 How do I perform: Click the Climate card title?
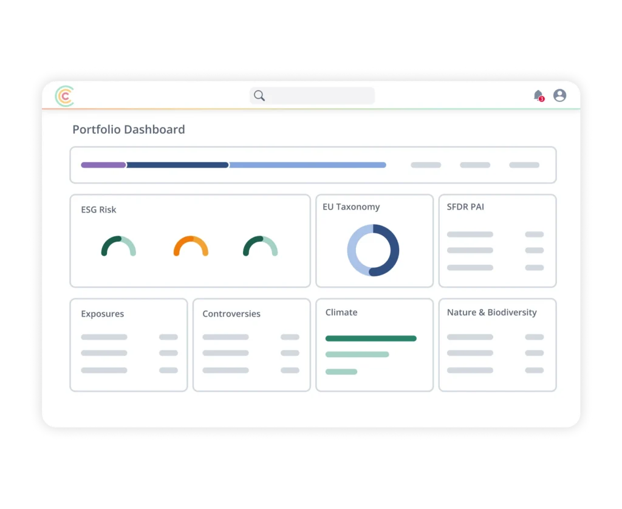(x=341, y=312)
